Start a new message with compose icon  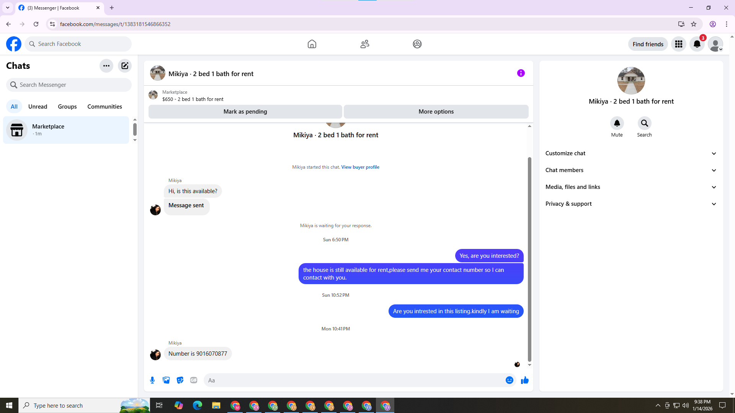[125, 66]
